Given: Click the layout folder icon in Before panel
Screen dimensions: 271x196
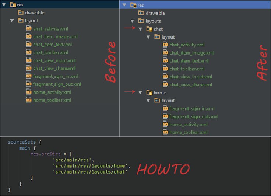Looking at the screenshot, I should pos(21,20).
